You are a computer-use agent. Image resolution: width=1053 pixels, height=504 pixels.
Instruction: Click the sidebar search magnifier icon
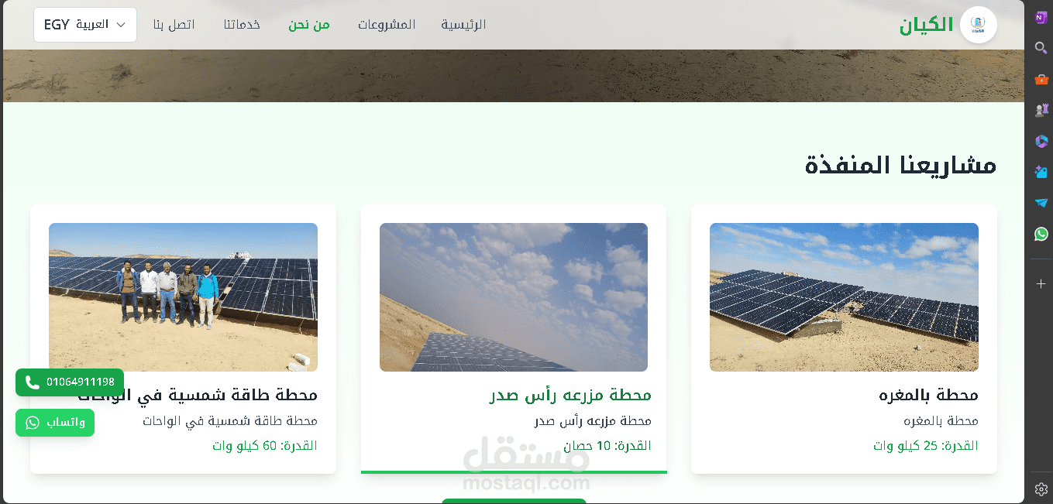point(1041,48)
